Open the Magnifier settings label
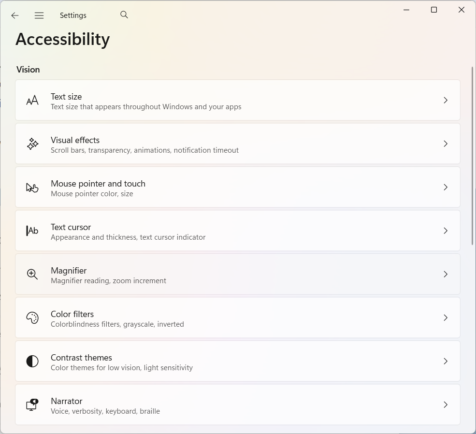 tap(69, 271)
